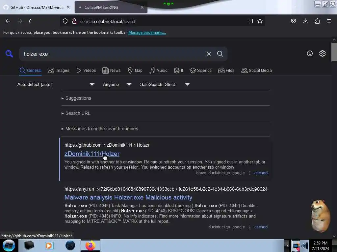Clear the search query with X
The height and width of the screenshot is (252, 337).
tap(209, 54)
